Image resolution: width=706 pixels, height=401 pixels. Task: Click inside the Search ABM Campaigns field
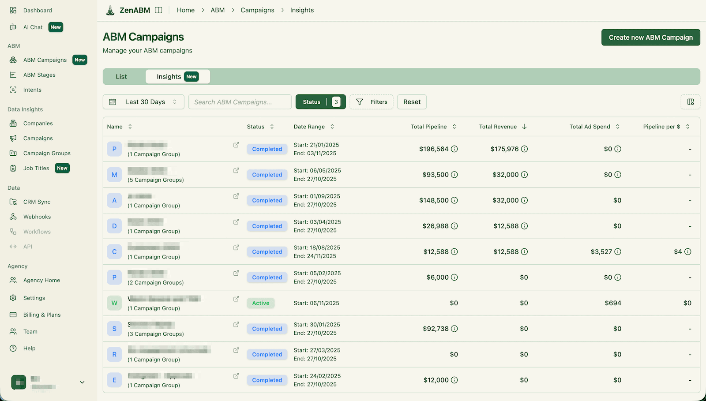point(240,101)
